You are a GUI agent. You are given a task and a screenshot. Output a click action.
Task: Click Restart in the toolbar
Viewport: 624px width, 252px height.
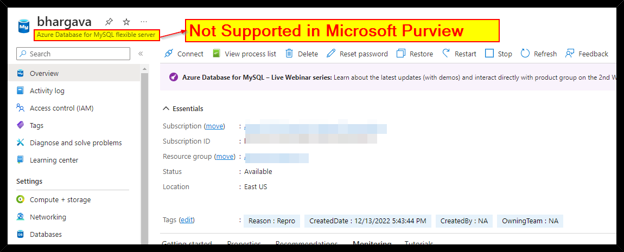point(459,54)
